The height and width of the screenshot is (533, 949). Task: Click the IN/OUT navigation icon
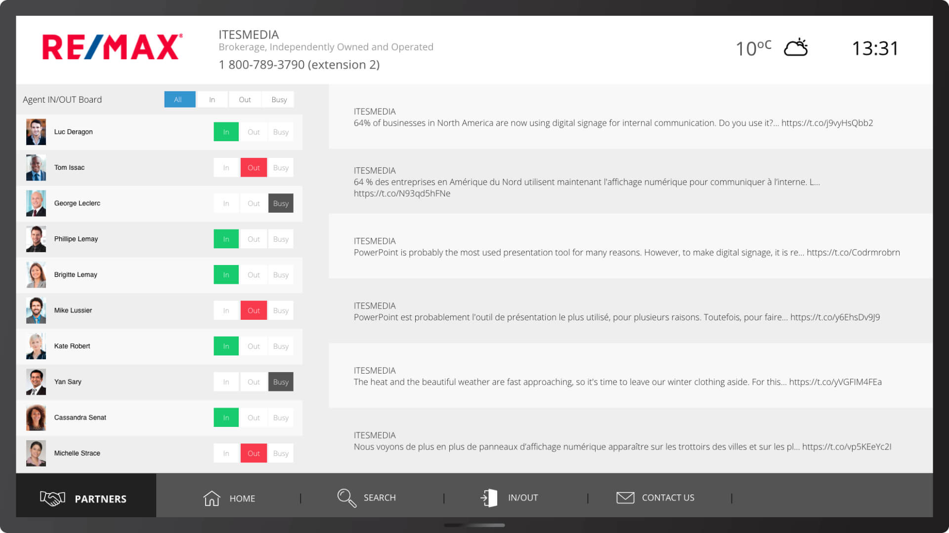(489, 496)
